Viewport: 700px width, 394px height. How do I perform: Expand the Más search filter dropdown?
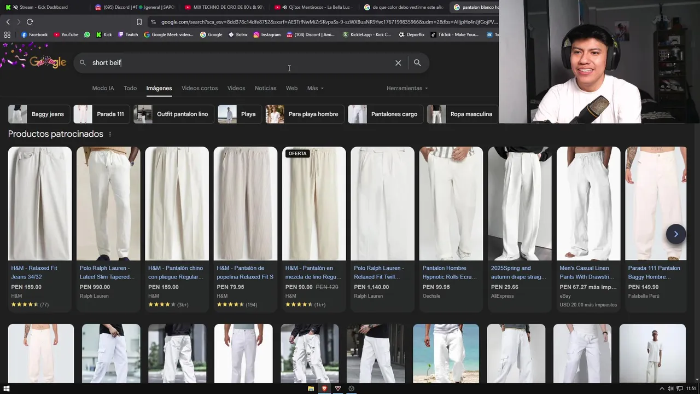tap(316, 88)
